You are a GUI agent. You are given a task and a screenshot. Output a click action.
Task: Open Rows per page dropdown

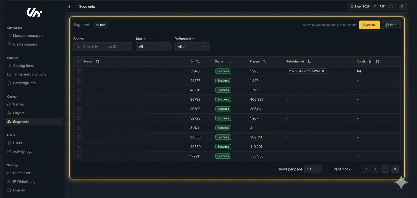point(313,169)
